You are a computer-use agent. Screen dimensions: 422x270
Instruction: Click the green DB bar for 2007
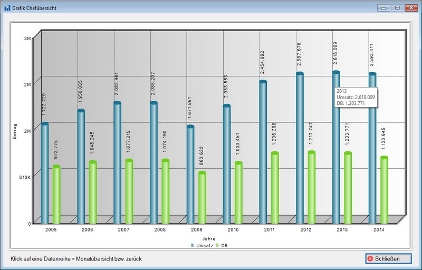tap(129, 191)
